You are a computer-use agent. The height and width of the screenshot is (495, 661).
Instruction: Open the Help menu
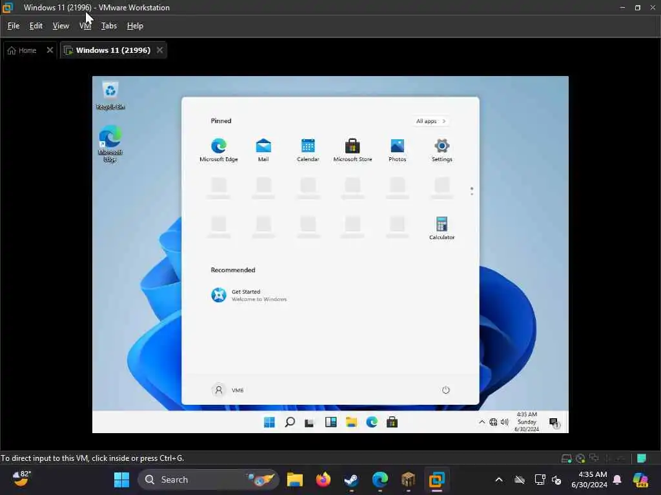pyautogui.click(x=135, y=26)
